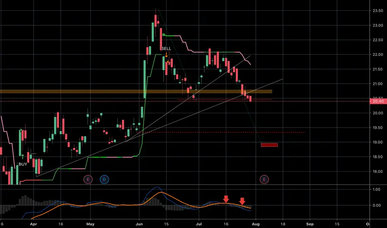Click the Sep label on the time axis
The width and height of the screenshot is (387, 228).
click(x=310, y=224)
